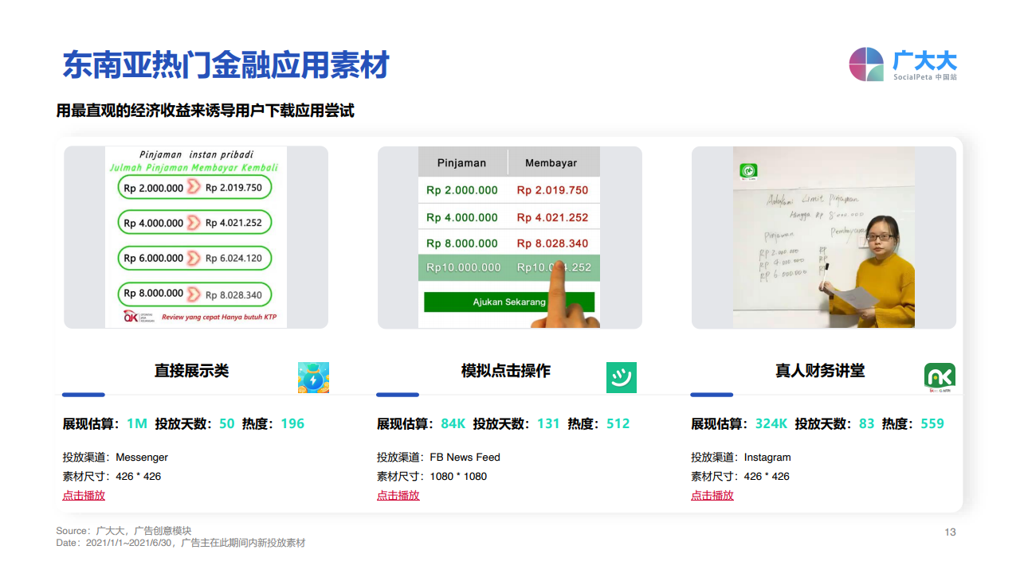Click the Rp 8.000.000 green pill
Screen dimensions: 1020x573
(195, 294)
